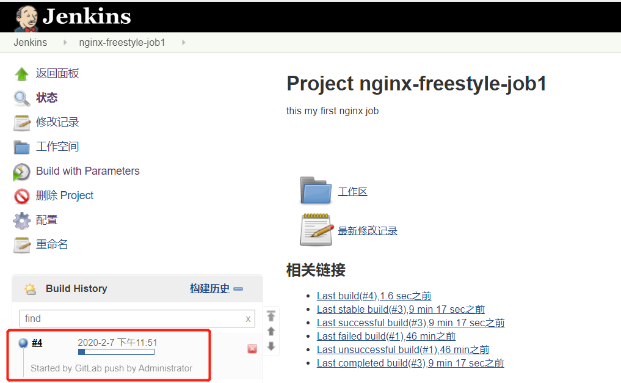Select Build with Parameters
The width and height of the screenshot is (621, 383).
88,171
